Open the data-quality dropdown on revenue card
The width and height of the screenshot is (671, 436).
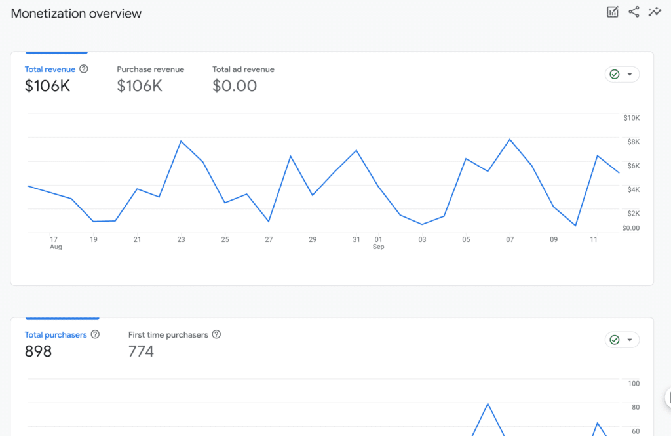tap(628, 74)
